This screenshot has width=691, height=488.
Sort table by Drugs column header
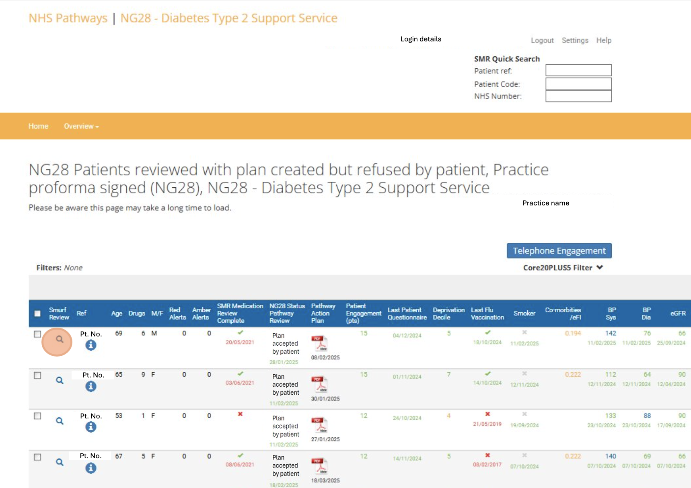click(x=137, y=314)
